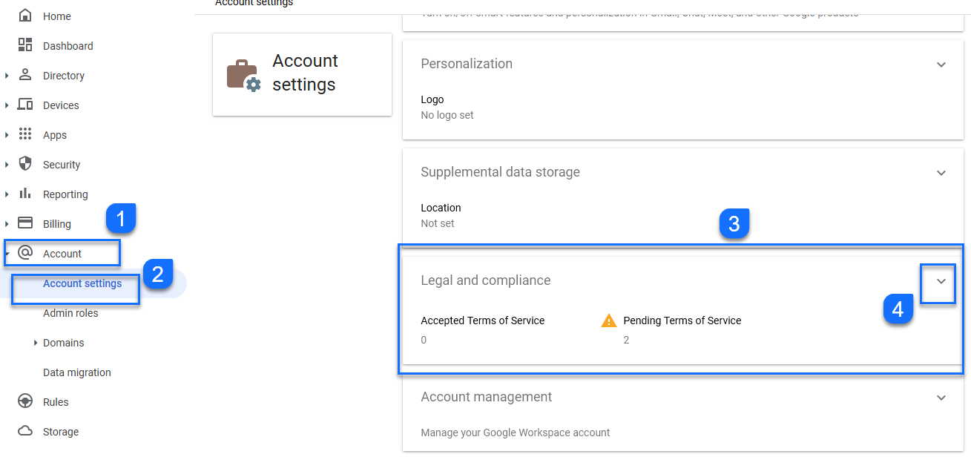Click the Home house icon
The width and height of the screenshot is (971, 457).
[x=25, y=16]
